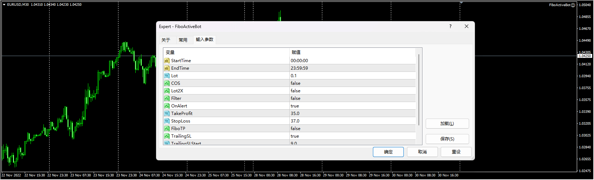Select the Lot variable numeric icon
Viewport: 594px width, 180px height.
[x=167, y=76]
